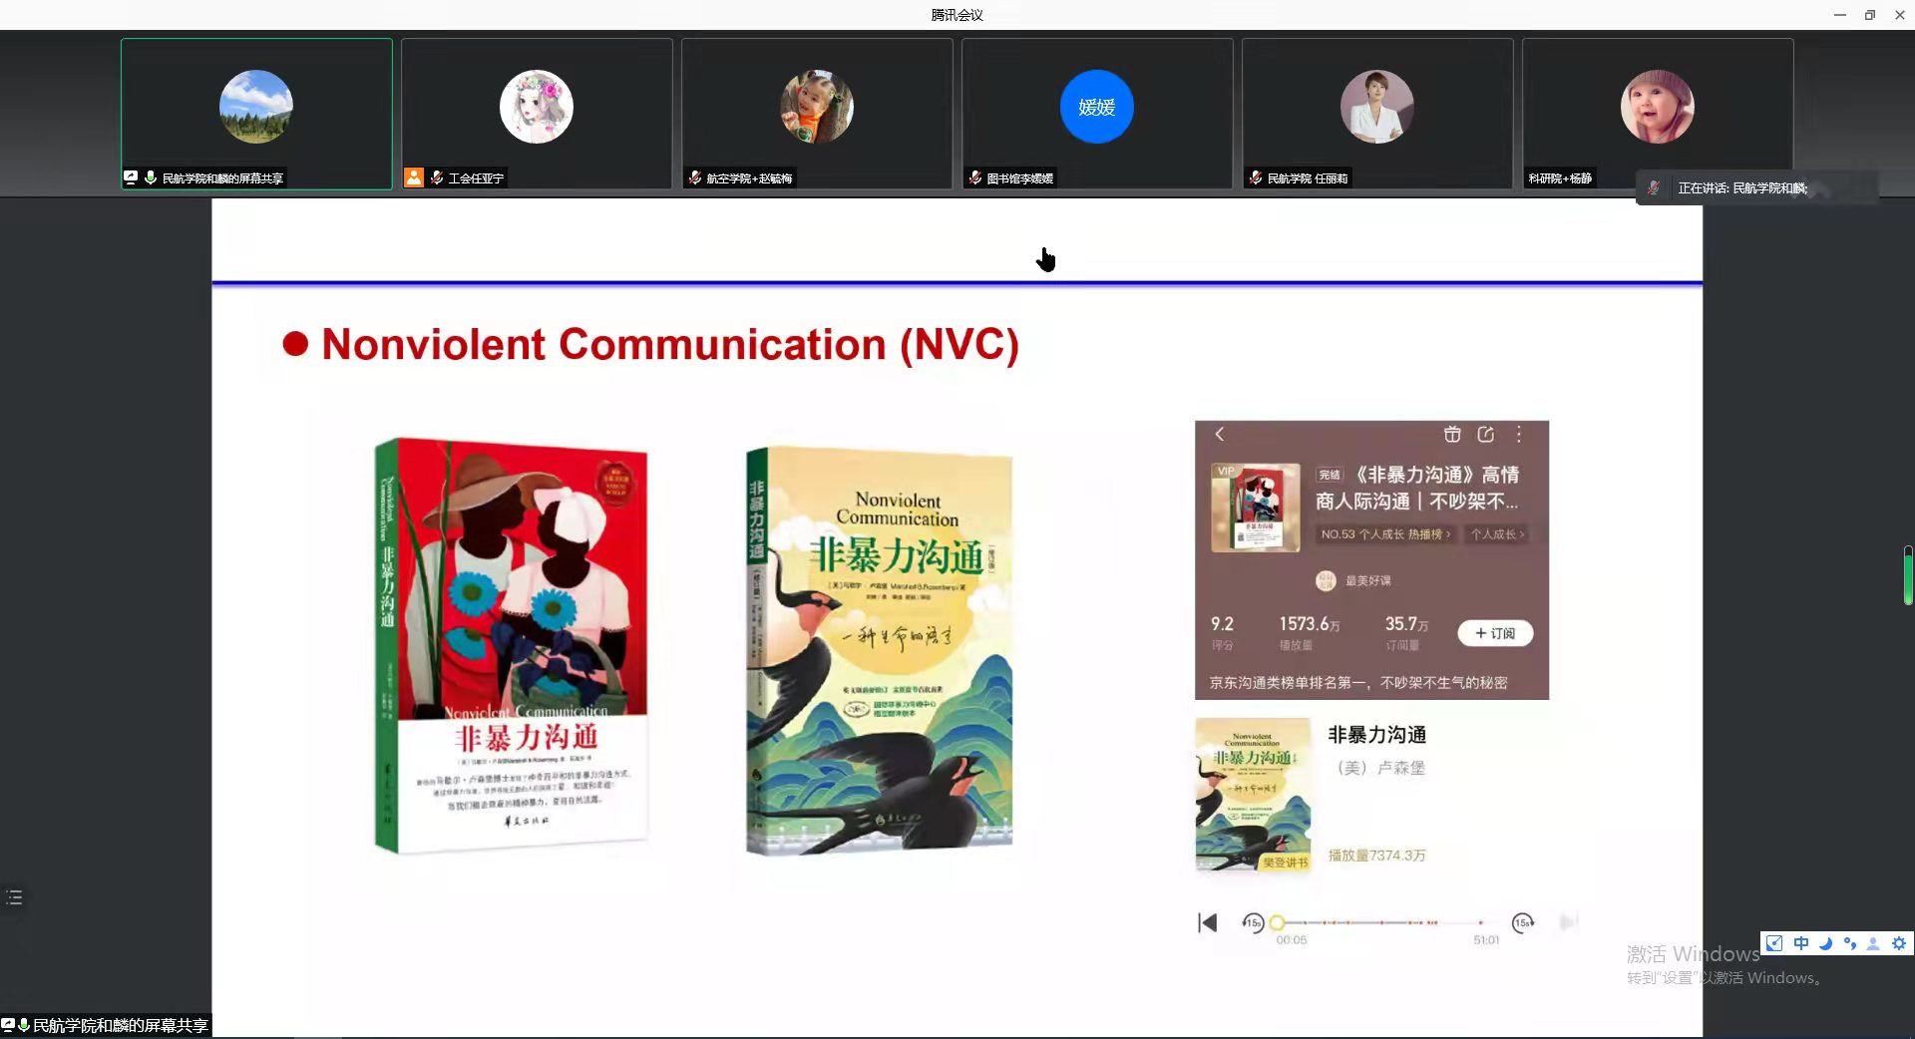Restore down the Tencent Meeting window
Screen dimensions: 1915x1039
click(1870, 15)
